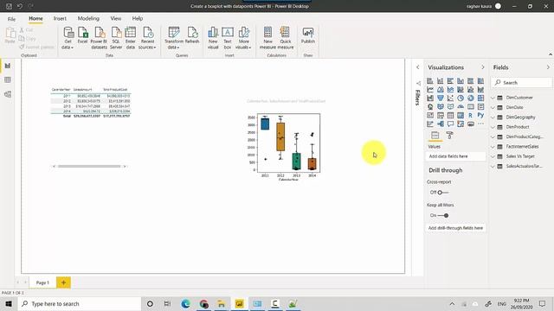554x311 pixels.
Task: Expand the DimProduct table
Action: point(493,127)
